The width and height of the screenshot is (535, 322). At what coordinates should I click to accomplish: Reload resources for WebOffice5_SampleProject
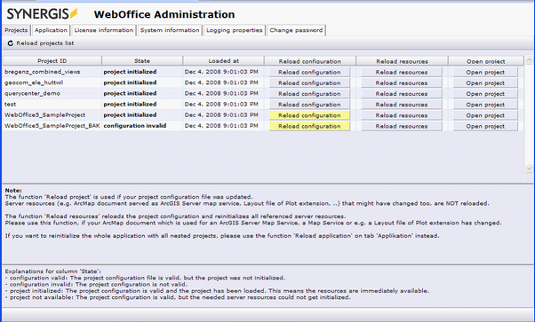(402, 115)
